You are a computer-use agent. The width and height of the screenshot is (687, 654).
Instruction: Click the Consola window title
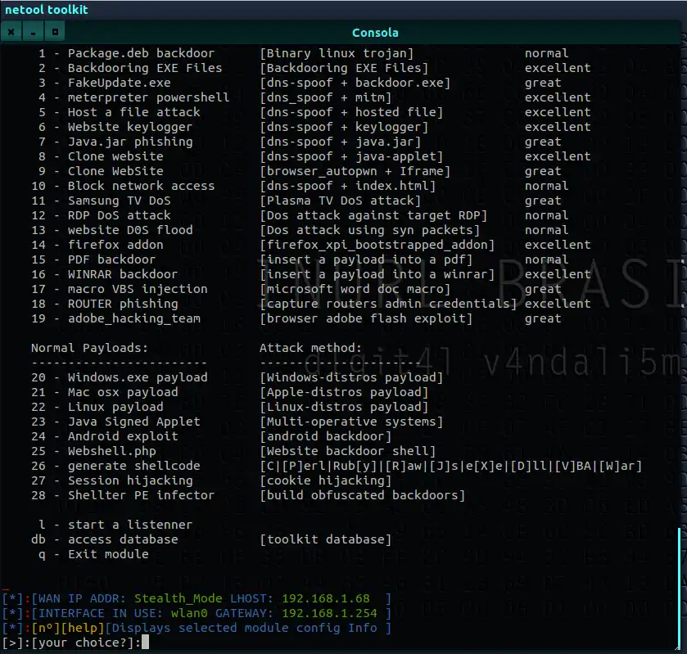(x=375, y=33)
